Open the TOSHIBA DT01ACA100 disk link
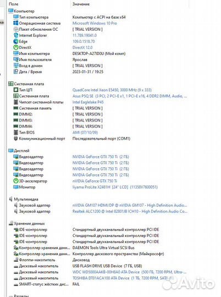Image resolution: width=221 pixels, height=297 pixels. pyautogui.click(x=123, y=278)
